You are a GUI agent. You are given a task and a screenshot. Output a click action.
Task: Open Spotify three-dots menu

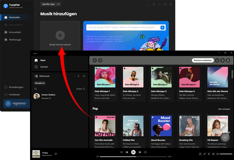[x=35, y=53]
